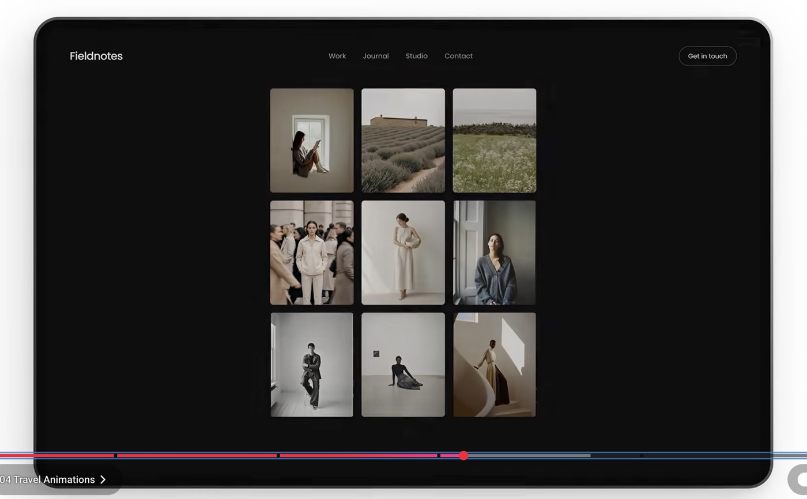Open the white wildflower meadow photo

[494, 141]
